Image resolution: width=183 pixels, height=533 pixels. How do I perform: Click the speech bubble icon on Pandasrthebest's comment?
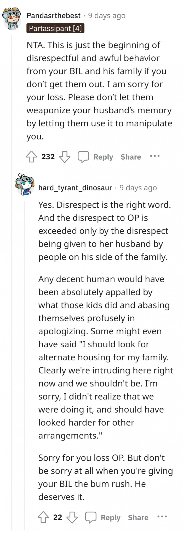click(83, 157)
